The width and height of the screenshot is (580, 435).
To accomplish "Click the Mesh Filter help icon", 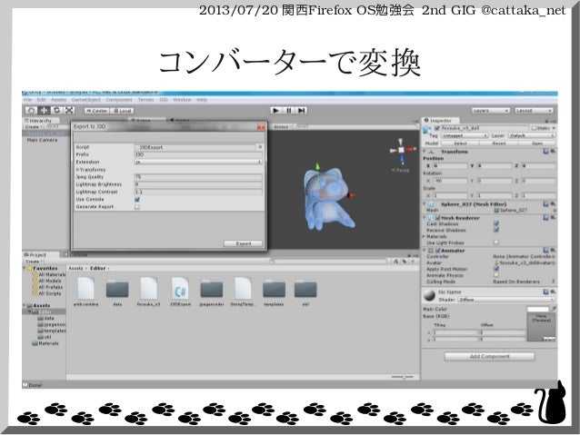I will 545,203.
